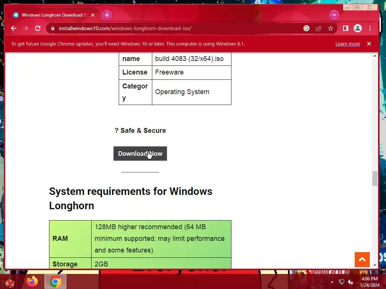Maximize the Chrome window
386x289 pixels.
(x=357, y=8)
